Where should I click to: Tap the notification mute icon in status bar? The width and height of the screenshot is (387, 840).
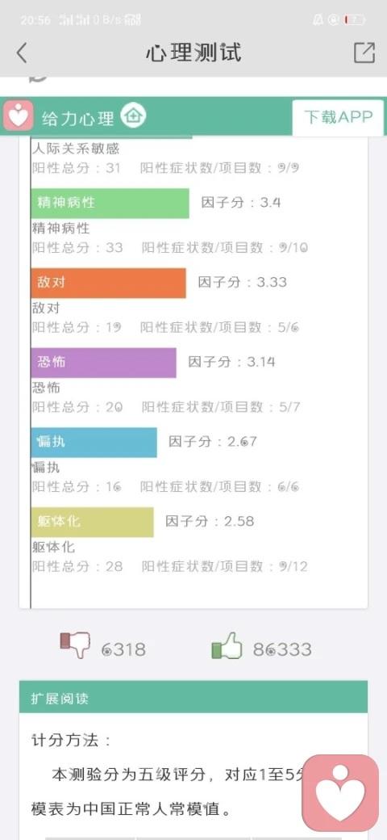pyautogui.click(x=318, y=20)
